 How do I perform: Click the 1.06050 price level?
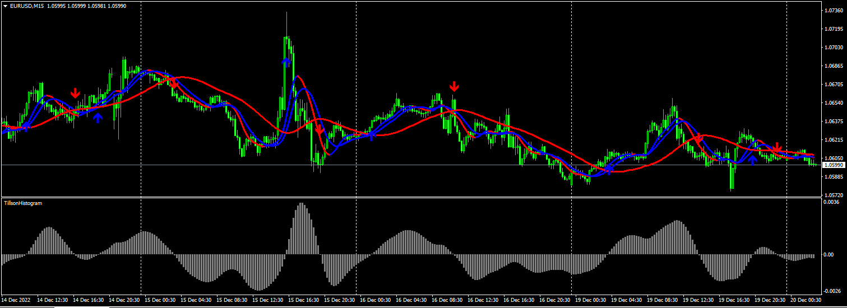[832, 158]
